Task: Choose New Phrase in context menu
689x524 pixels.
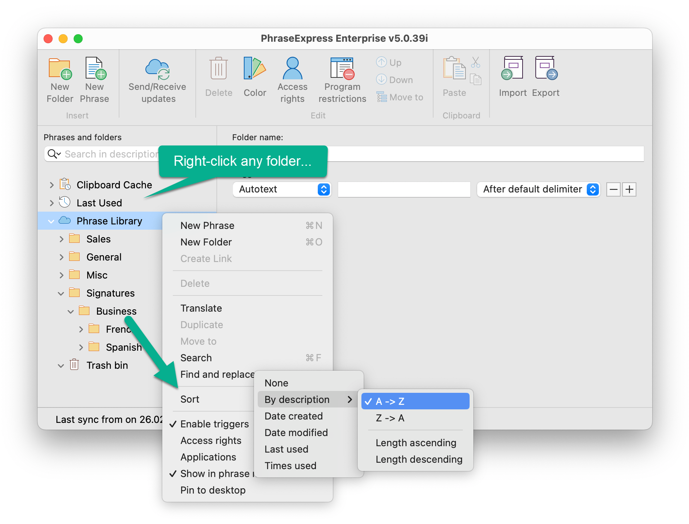Action: coord(248,226)
